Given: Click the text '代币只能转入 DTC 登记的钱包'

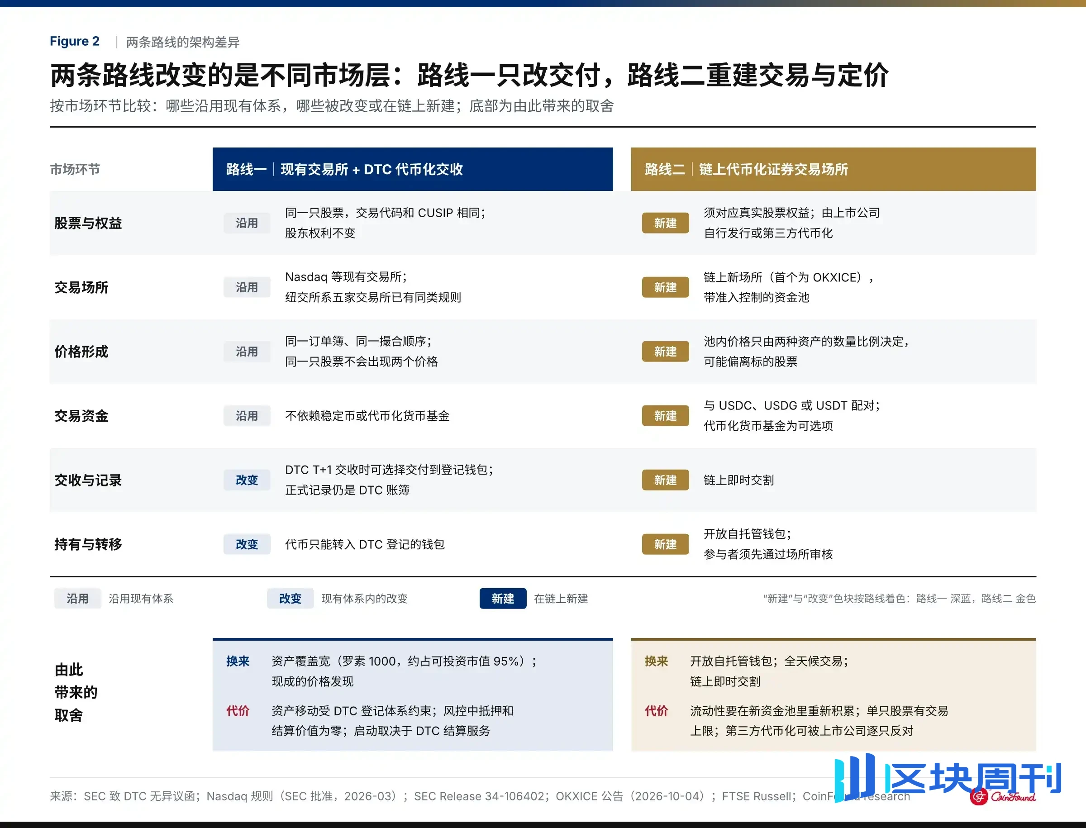Looking at the screenshot, I should 365,544.
